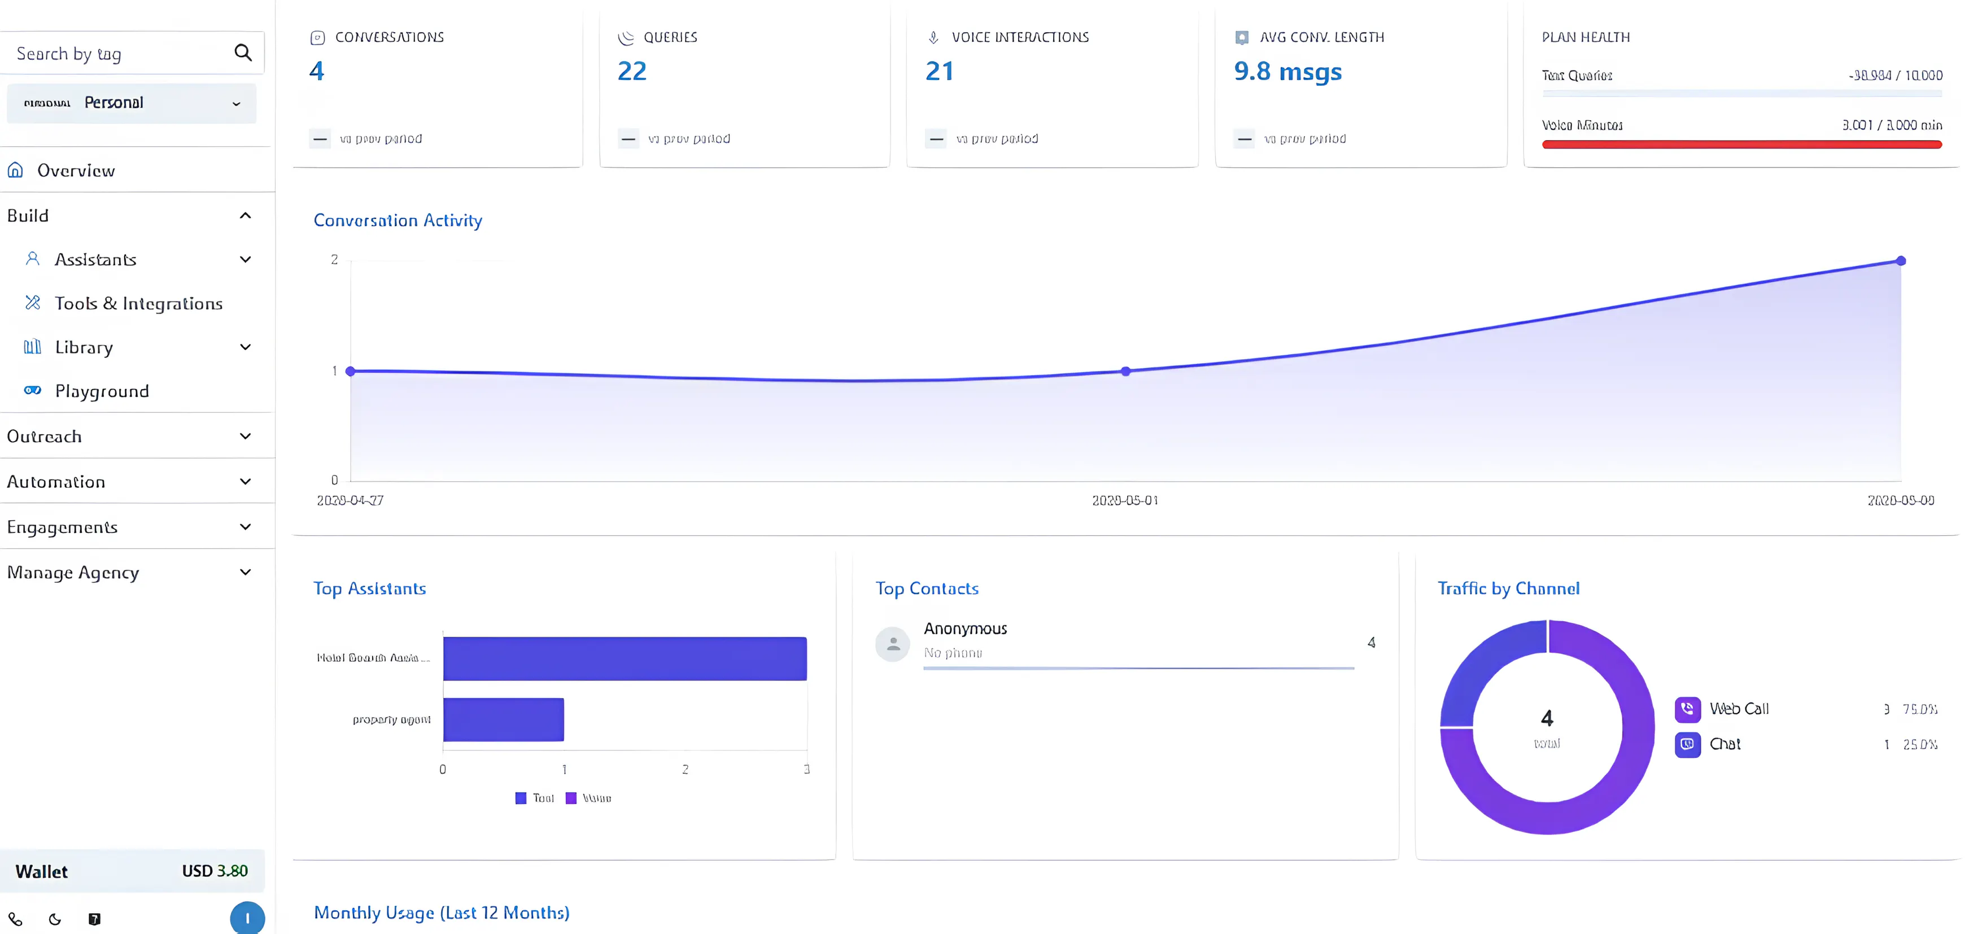Click the Assistants person icon
Viewport: 1969px width, 934px height.
32,259
